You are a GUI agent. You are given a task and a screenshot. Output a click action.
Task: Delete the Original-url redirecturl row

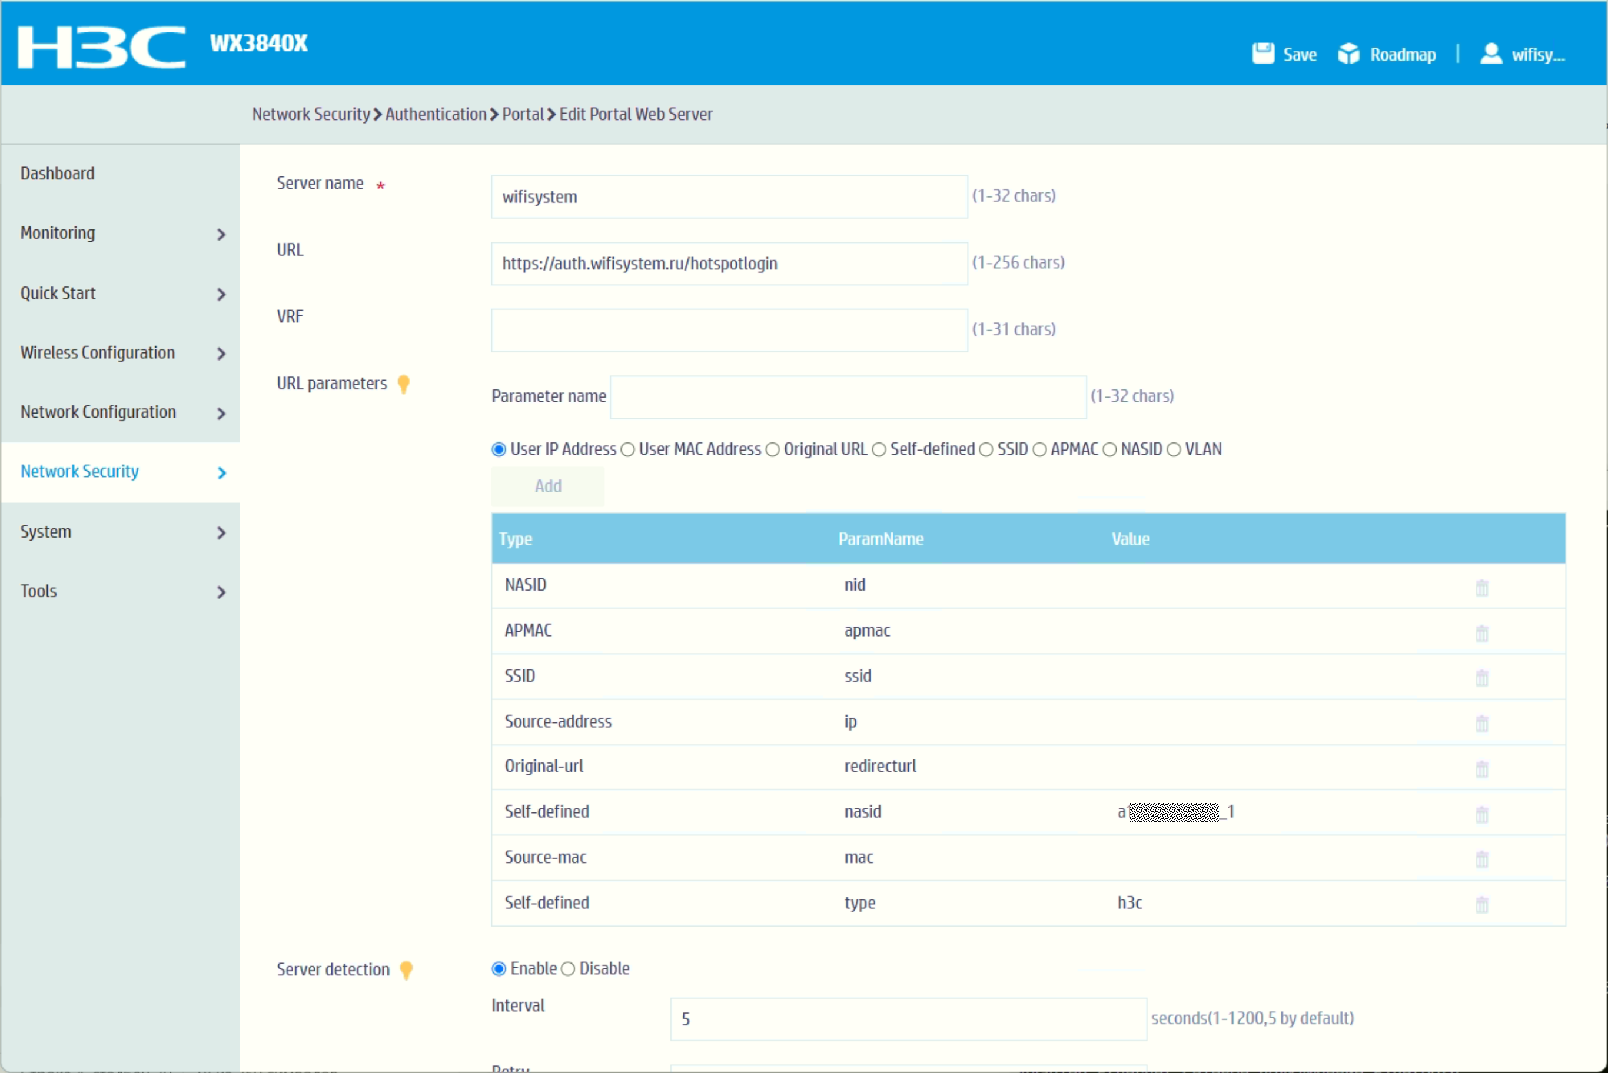click(x=1481, y=768)
